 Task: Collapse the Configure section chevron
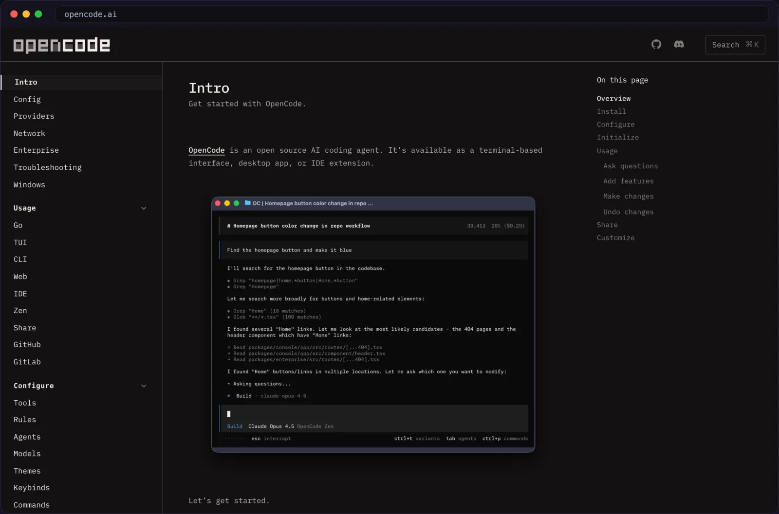144,386
